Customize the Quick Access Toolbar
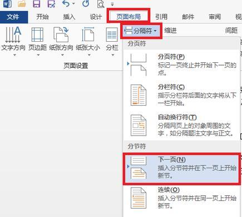This screenshot has height=217, width=242. pyautogui.click(x=112, y=4)
